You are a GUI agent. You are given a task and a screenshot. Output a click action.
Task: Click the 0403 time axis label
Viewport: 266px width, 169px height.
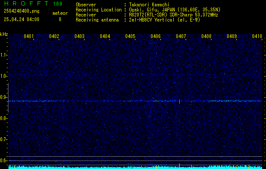(80, 36)
